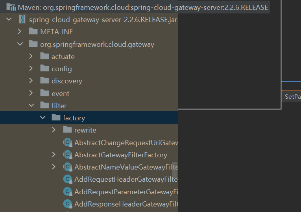Click the AddResponseHeaderGatewayFilter class icon
Image resolution: width=301 pixels, height=212 pixels.
tap(68, 204)
